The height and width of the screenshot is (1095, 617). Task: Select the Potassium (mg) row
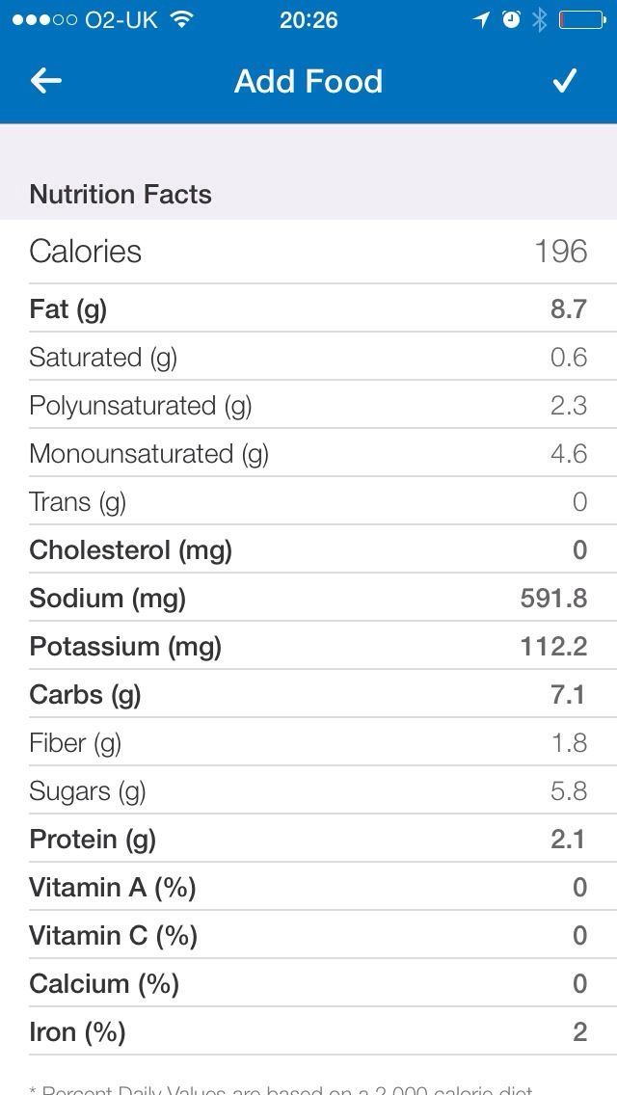click(308, 647)
